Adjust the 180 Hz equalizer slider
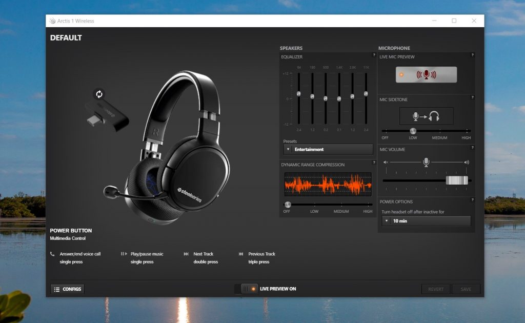 point(312,96)
